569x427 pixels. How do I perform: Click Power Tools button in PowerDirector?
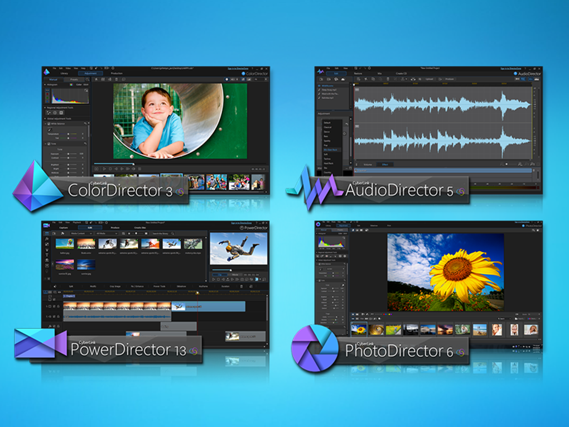point(159,286)
